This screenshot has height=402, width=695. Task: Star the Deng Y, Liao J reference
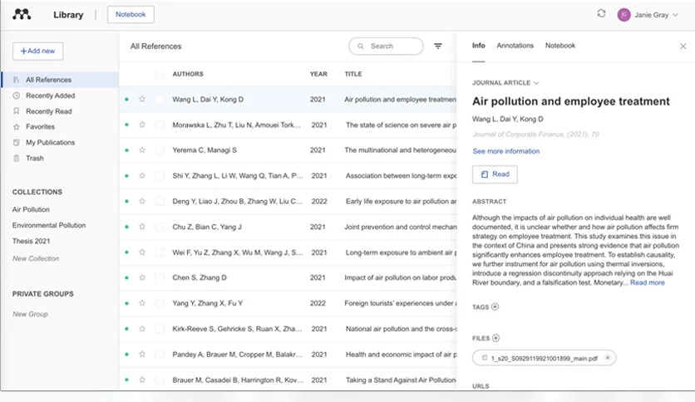(142, 201)
